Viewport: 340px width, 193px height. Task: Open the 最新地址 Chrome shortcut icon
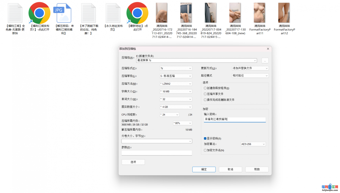click(137, 13)
